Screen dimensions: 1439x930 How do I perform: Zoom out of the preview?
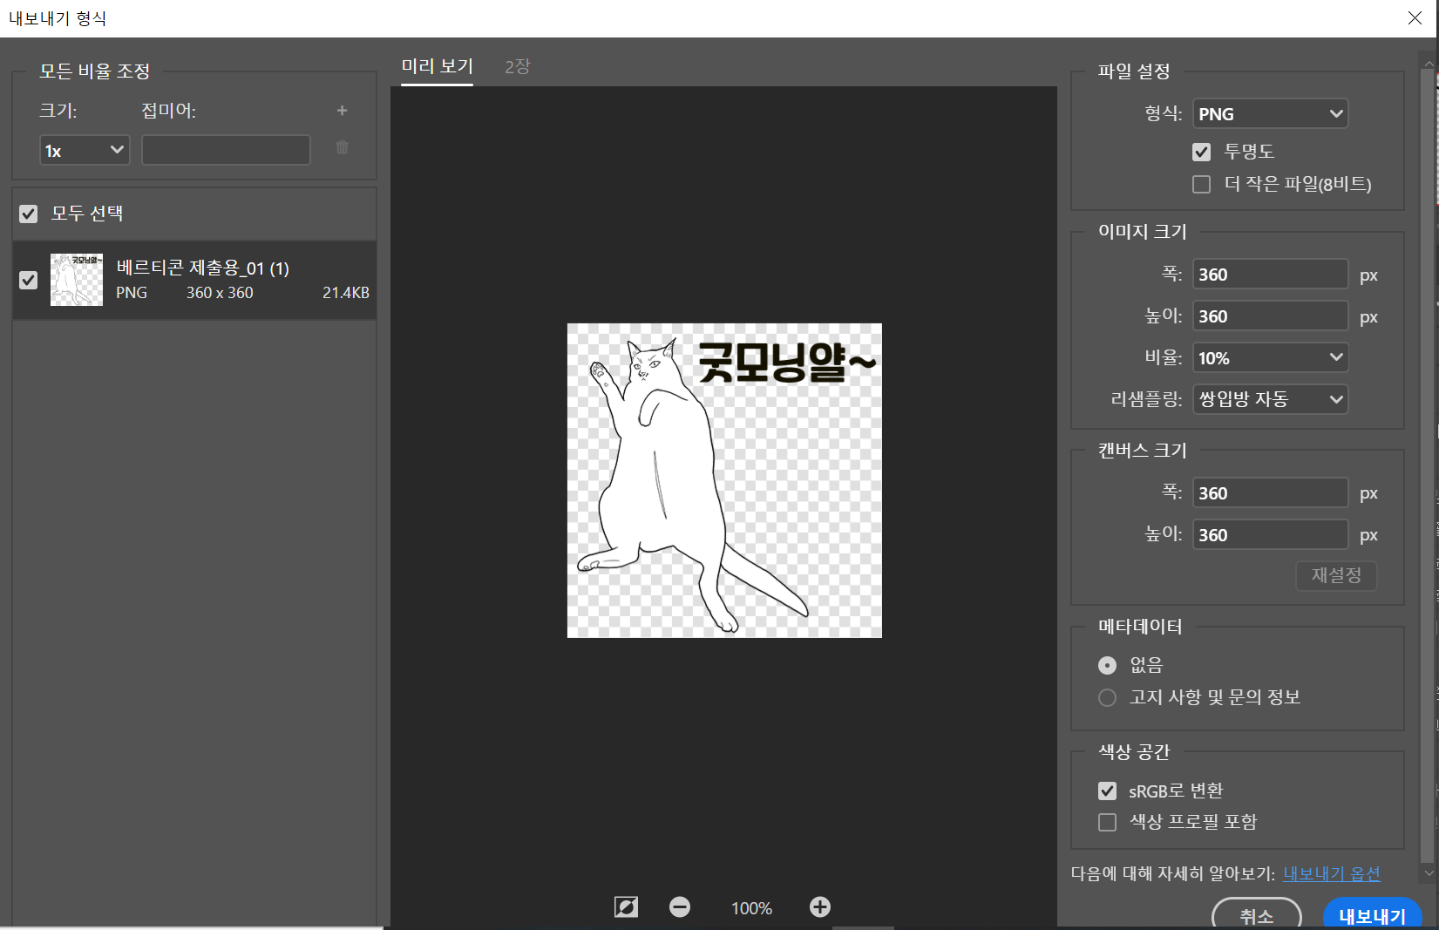[x=680, y=906]
